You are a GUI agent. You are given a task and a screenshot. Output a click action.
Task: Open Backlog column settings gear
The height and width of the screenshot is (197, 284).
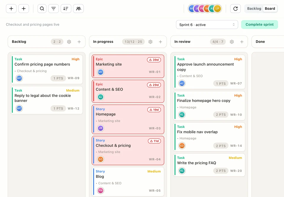click(x=69, y=42)
